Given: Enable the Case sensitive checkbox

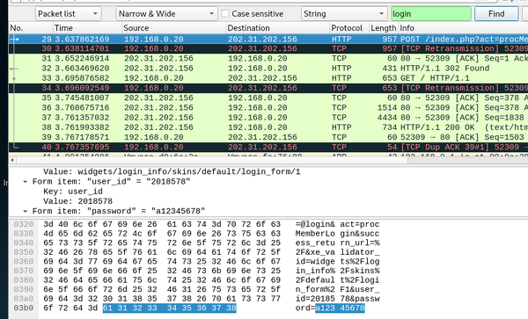Looking at the screenshot, I should [x=225, y=14].
